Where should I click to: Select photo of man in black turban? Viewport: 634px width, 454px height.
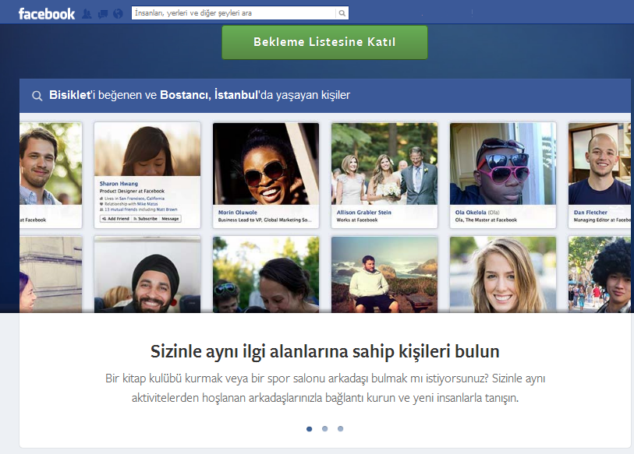point(147,275)
